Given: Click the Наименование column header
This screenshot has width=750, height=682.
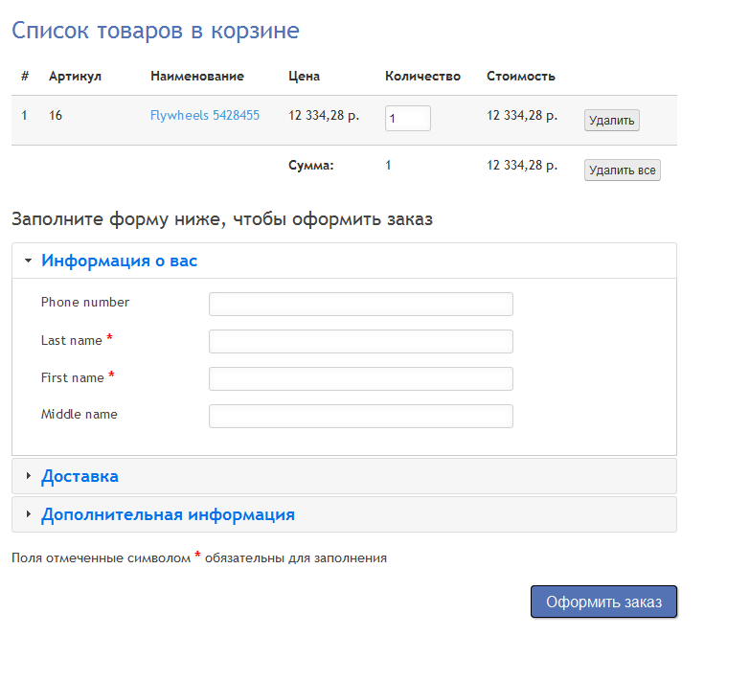Looking at the screenshot, I should [x=197, y=76].
